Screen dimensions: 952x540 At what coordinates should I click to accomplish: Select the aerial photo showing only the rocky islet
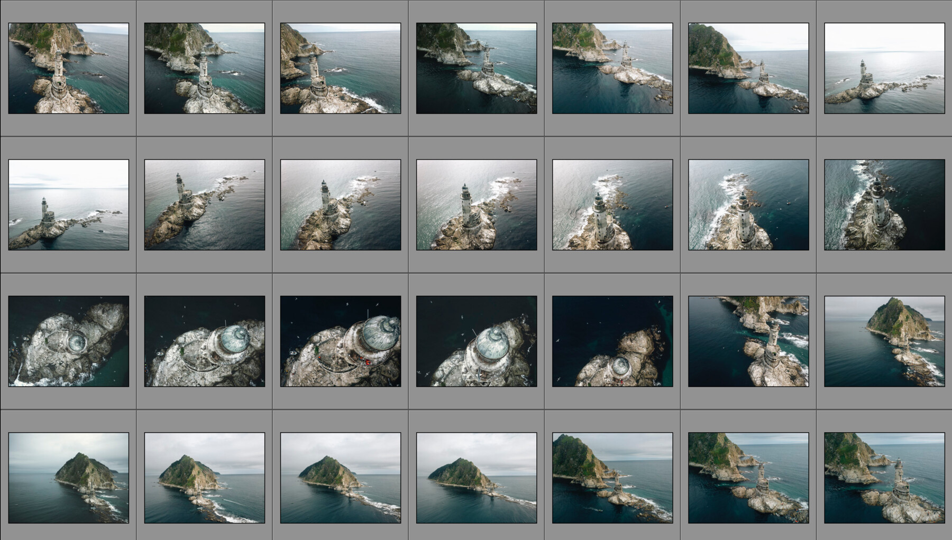(x=69, y=342)
